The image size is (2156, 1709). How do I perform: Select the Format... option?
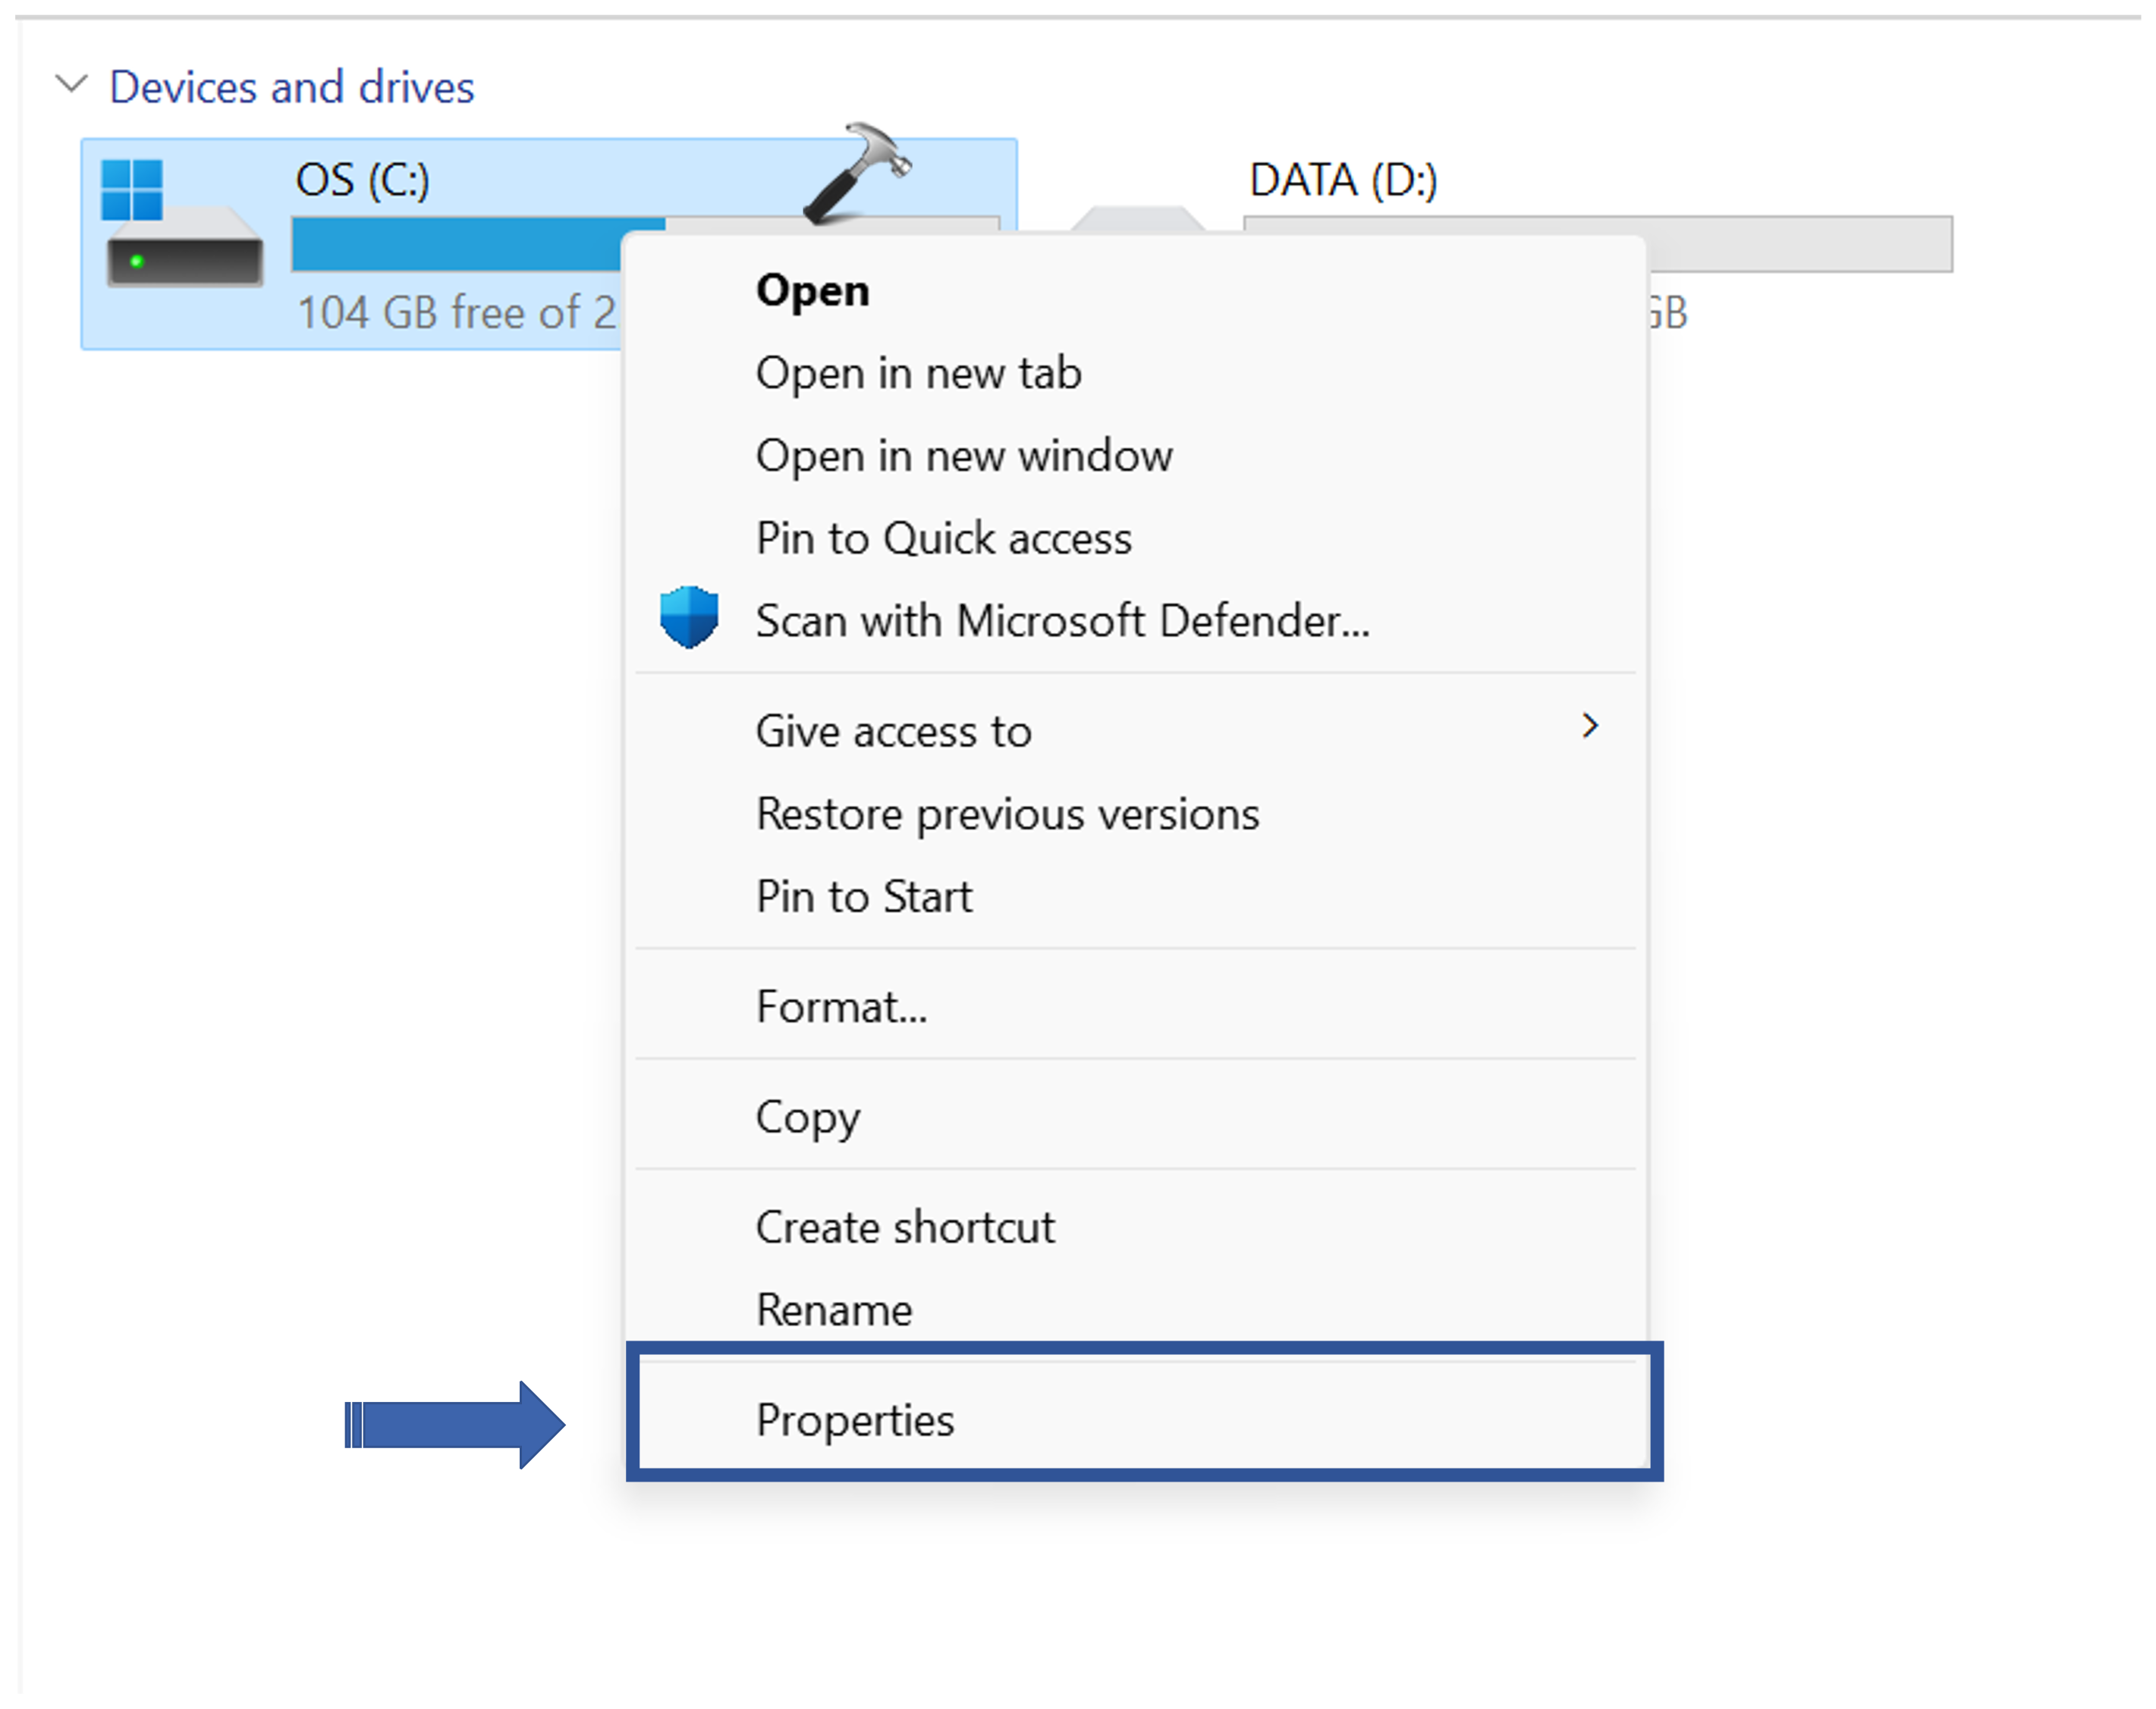point(841,1008)
